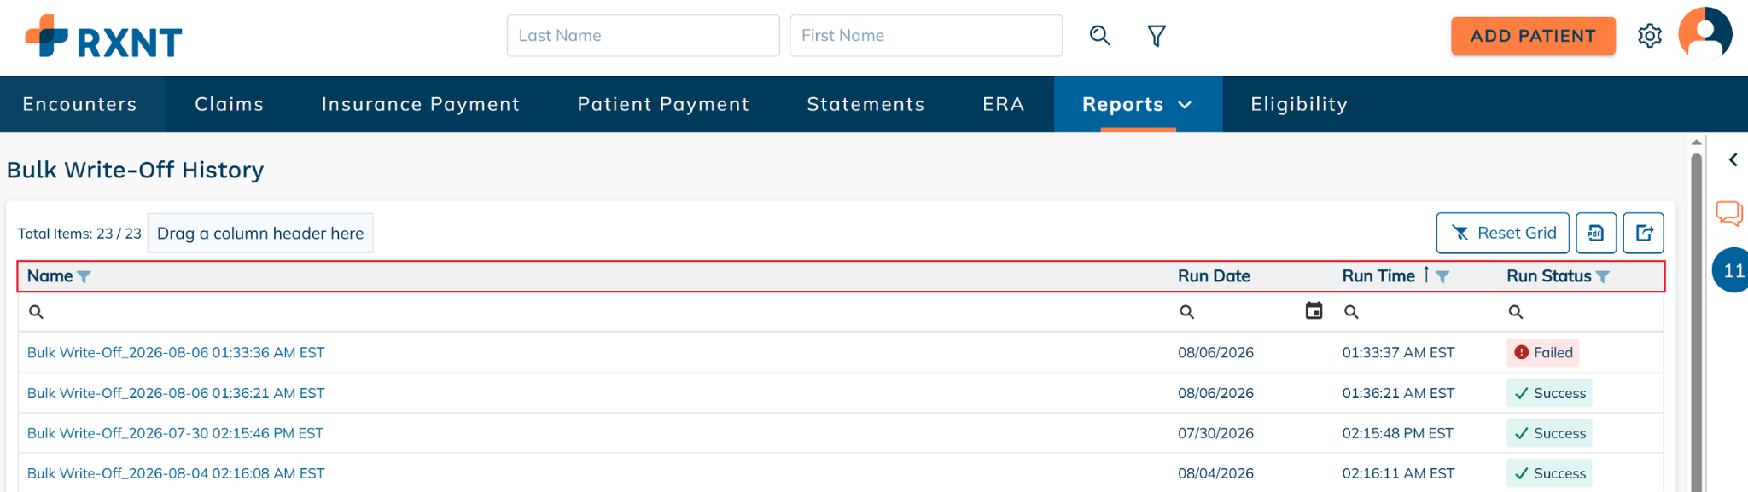Open the Run Status column filter
Screen dimensions: 1748x492
click(x=1603, y=276)
